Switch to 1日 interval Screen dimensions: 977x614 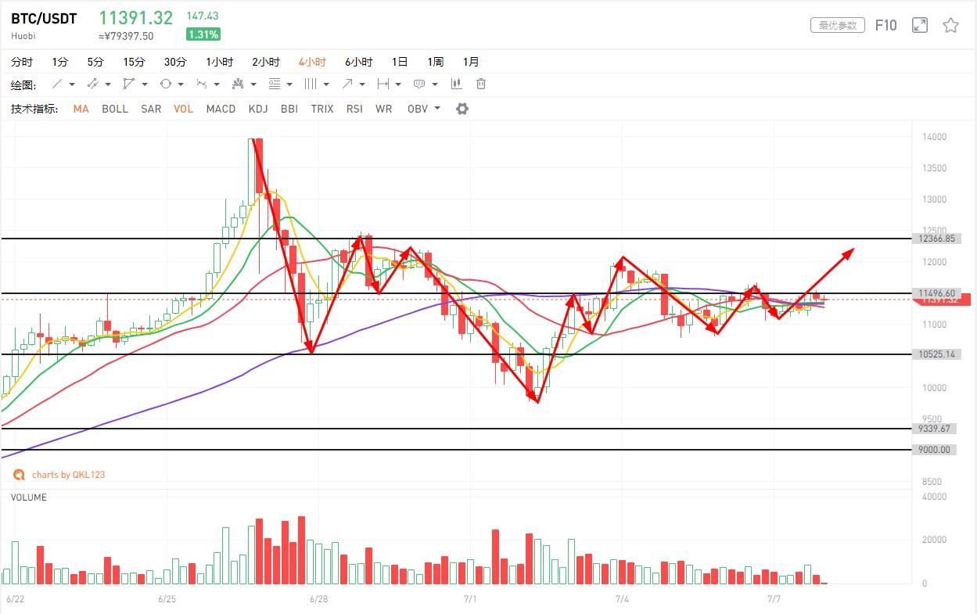400,62
